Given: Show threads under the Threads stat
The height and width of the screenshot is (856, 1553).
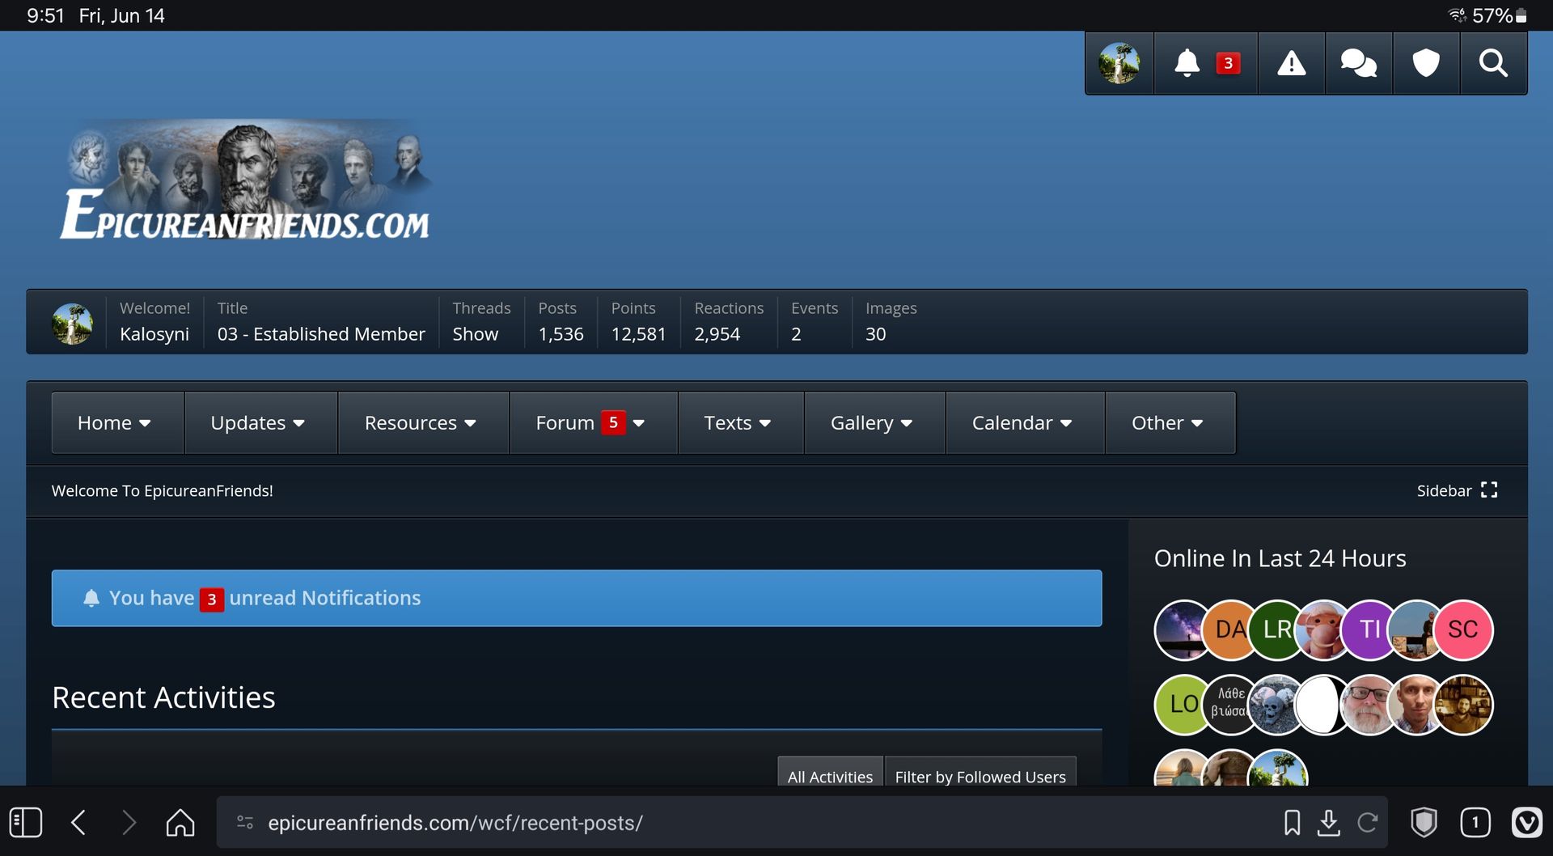Looking at the screenshot, I should click(x=475, y=334).
